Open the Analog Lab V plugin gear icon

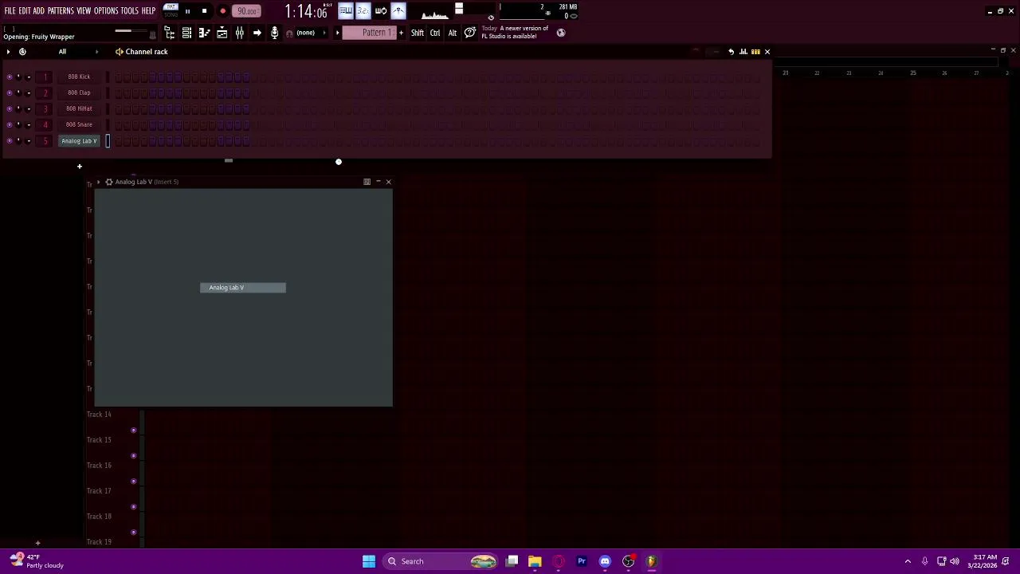(108, 182)
